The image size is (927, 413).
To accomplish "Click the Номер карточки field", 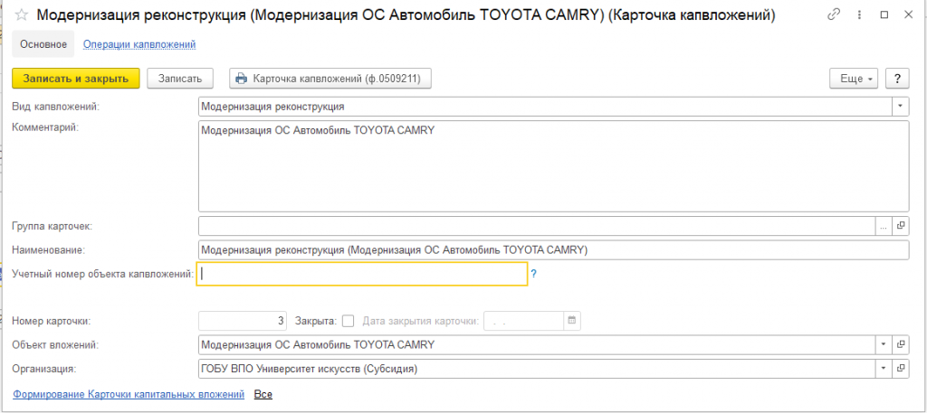I will 243,321.
